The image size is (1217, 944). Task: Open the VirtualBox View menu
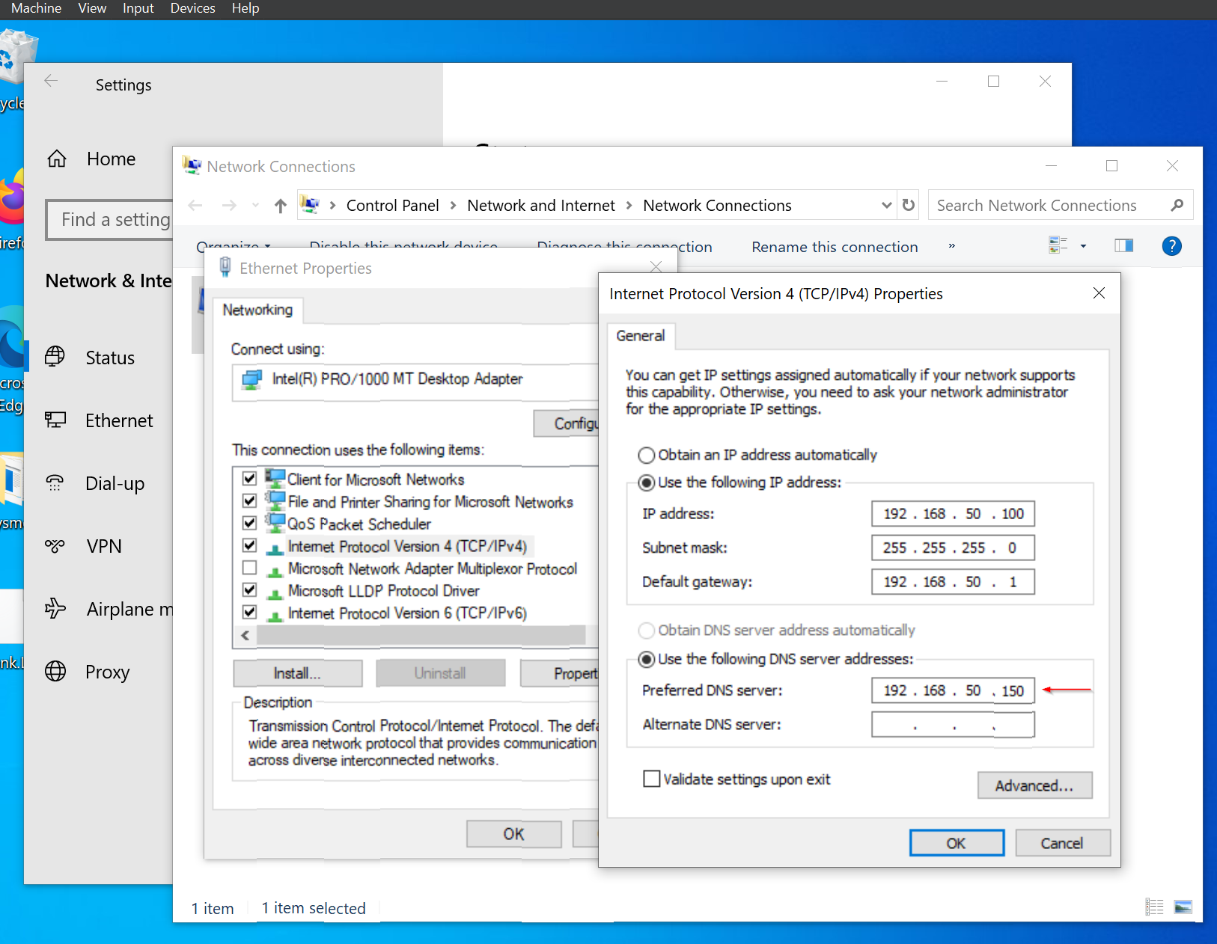click(x=92, y=8)
